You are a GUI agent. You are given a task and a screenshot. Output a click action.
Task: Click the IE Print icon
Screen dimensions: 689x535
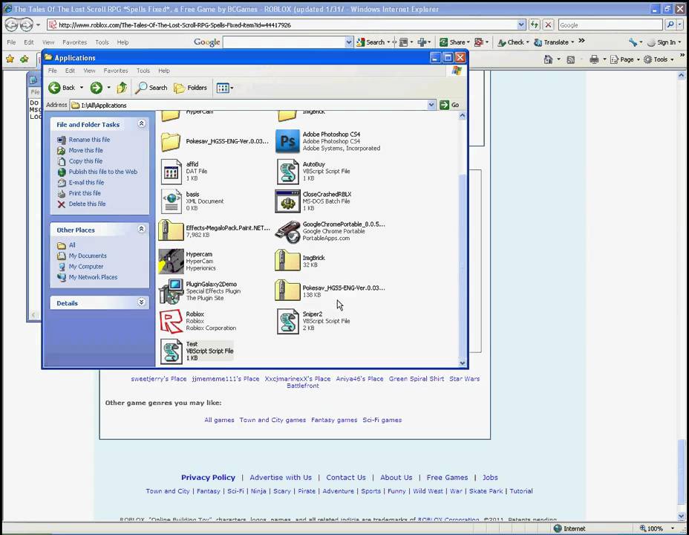click(594, 59)
